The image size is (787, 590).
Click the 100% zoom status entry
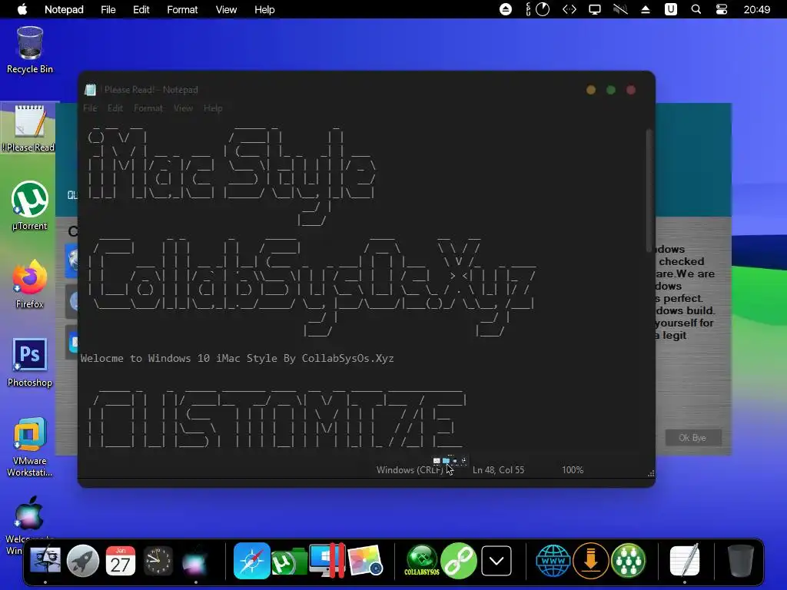point(573,470)
